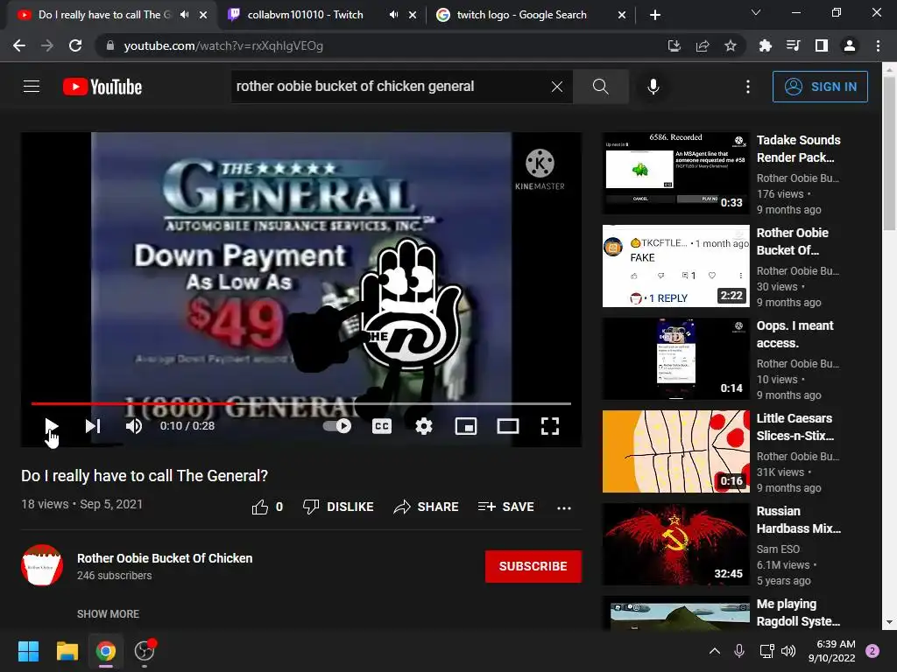Click the SIGN IN button
The width and height of the screenshot is (897, 672).
point(820,87)
